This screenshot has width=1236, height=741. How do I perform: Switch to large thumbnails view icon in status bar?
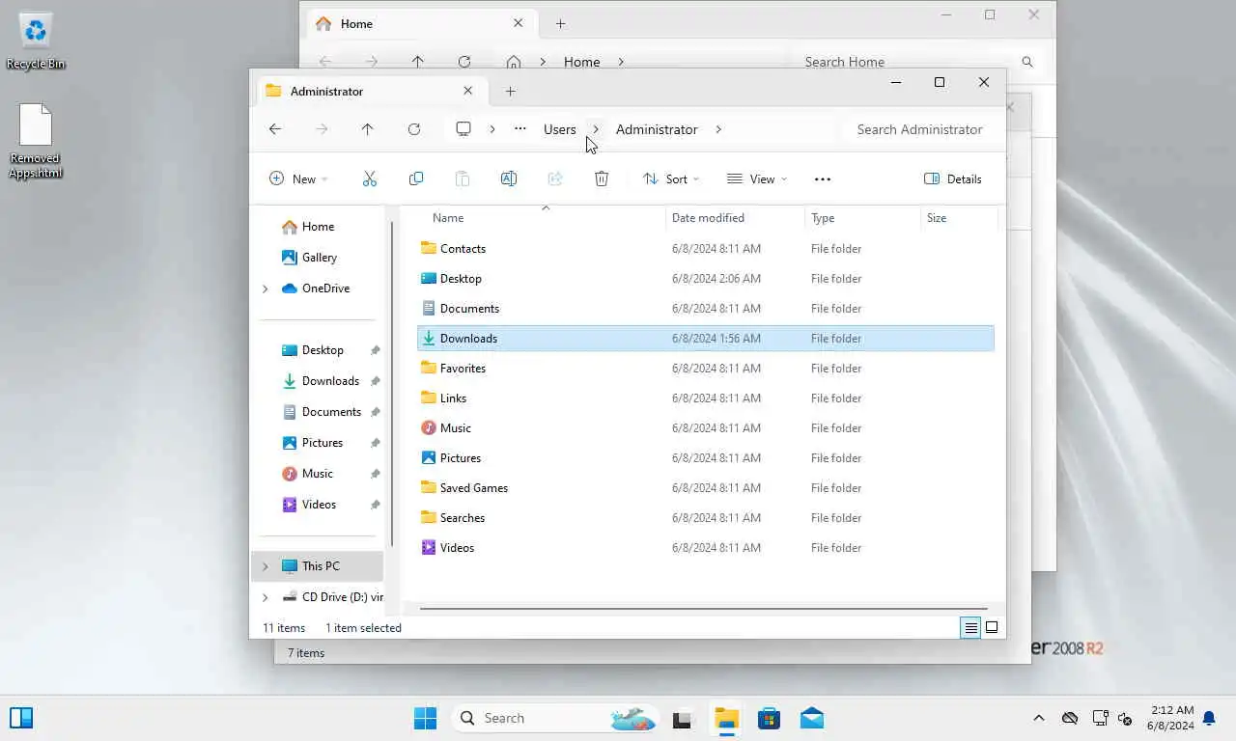pos(992,627)
